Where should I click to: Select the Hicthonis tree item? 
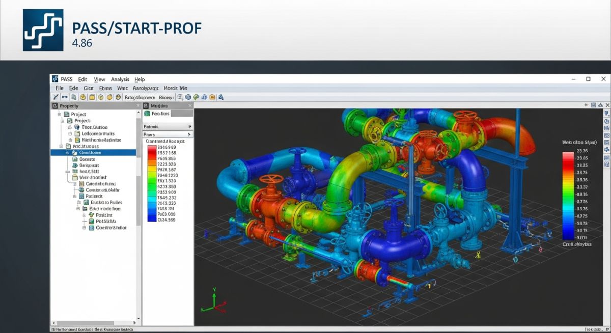pyautogui.click(x=101, y=140)
